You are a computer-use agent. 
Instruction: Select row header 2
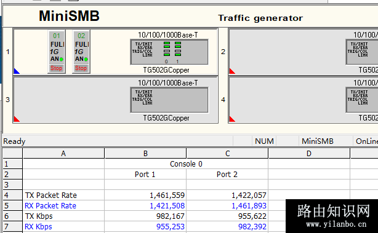click(12, 174)
